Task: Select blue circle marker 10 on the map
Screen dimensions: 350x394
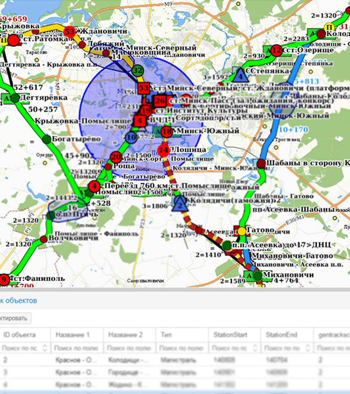Action: 130,138
